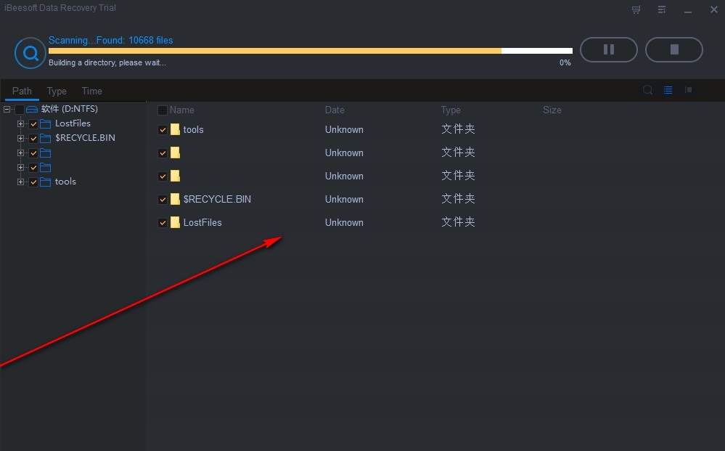Switch to the Time tab
Screen dimensions: 725x451
[92, 91]
